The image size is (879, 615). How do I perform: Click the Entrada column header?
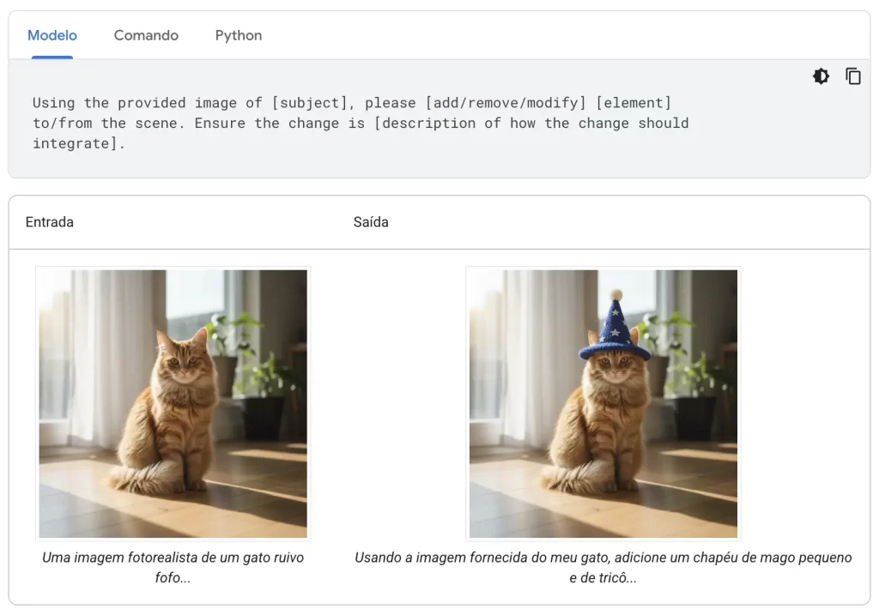[x=50, y=222]
